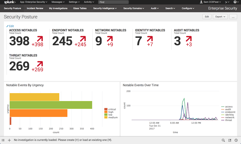
Task: Click the more options ellipsis button
Action: [233, 16]
